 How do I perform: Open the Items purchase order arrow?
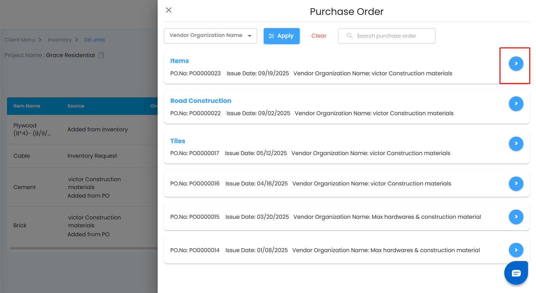click(x=516, y=64)
